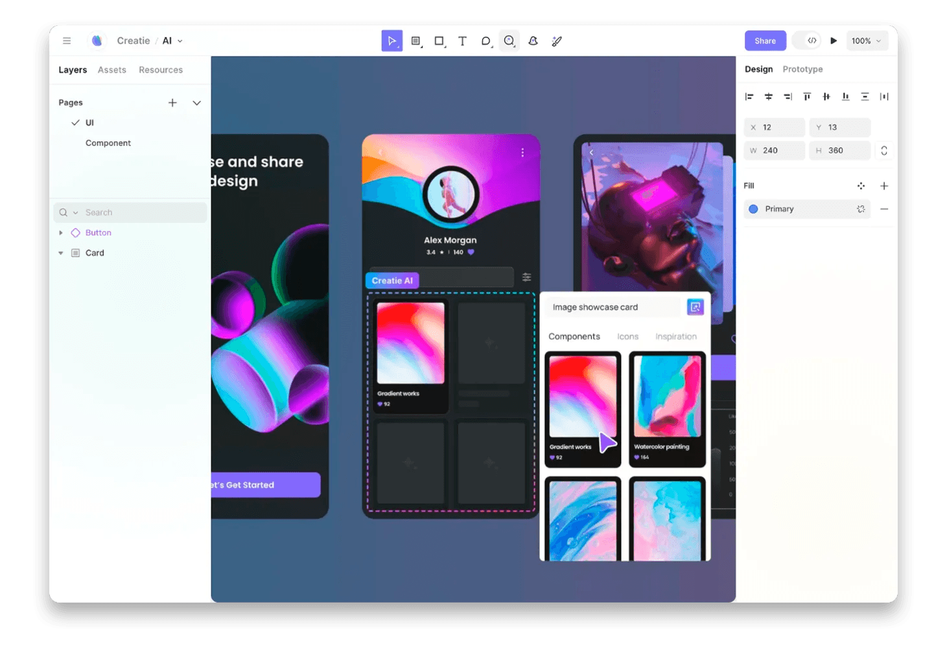Switch to Icons tab in popup
Viewport: 947px width, 646px height.
click(x=627, y=336)
